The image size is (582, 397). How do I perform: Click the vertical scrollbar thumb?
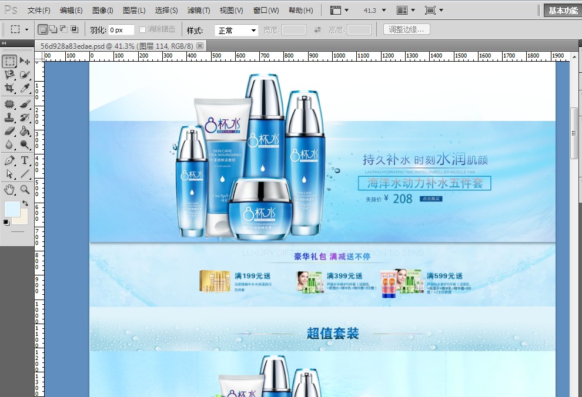[574, 133]
